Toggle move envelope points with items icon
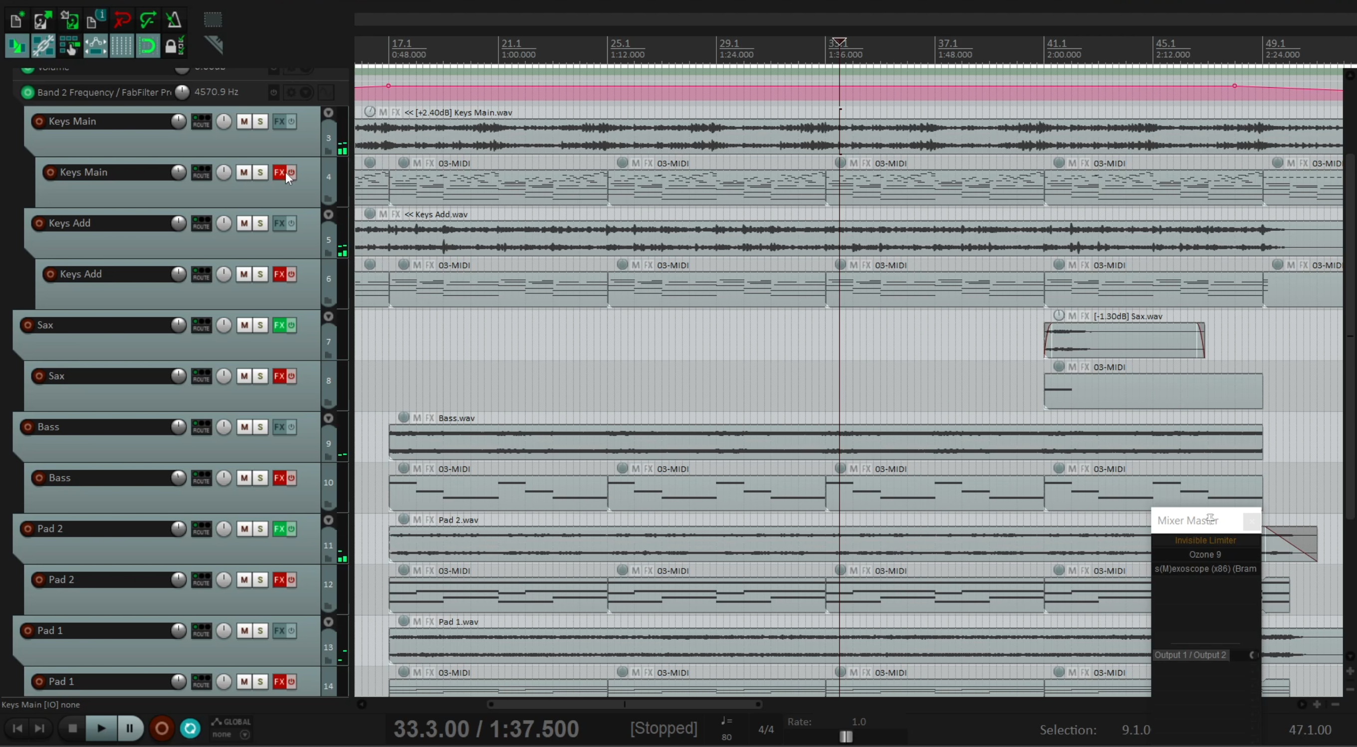This screenshot has height=747, width=1357. 95,46
